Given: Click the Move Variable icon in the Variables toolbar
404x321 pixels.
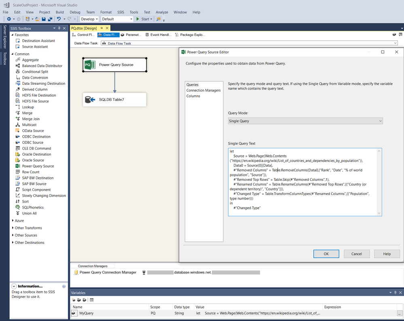Looking at the screenshot, I should (79, 300).
